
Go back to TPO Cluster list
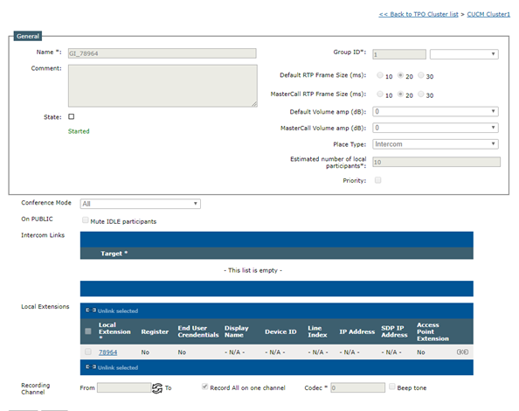coord(419,14)
